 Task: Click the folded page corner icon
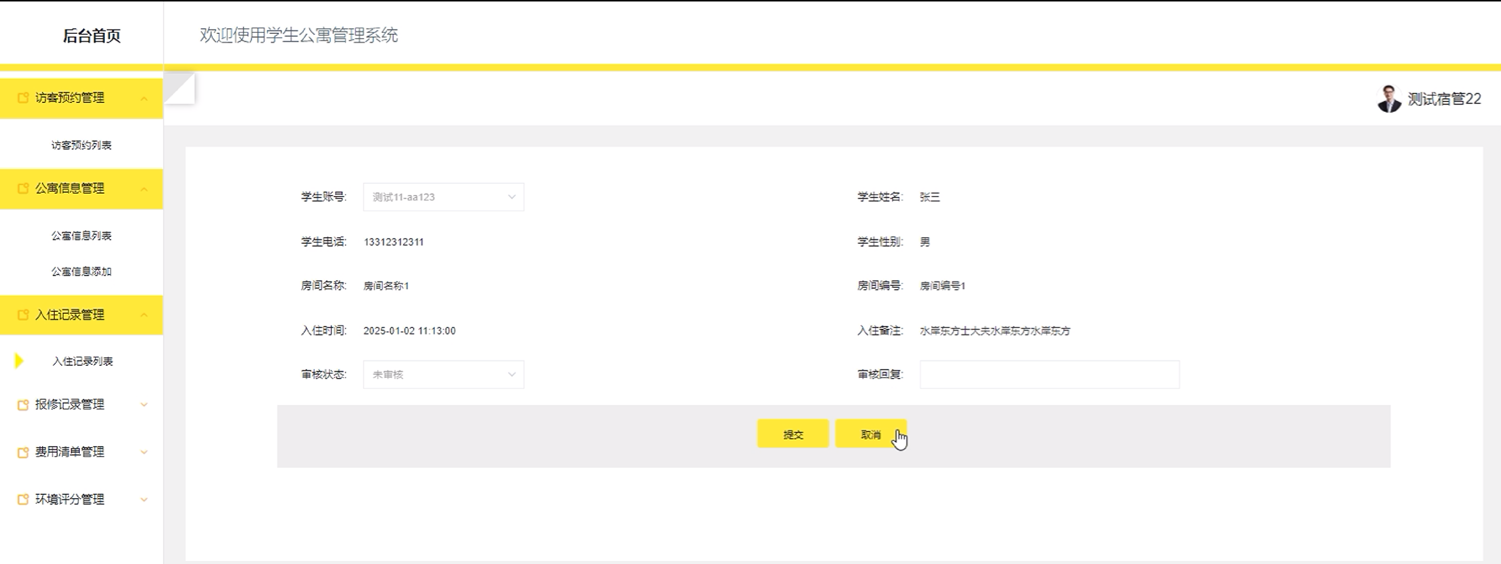tap(179, 88)
